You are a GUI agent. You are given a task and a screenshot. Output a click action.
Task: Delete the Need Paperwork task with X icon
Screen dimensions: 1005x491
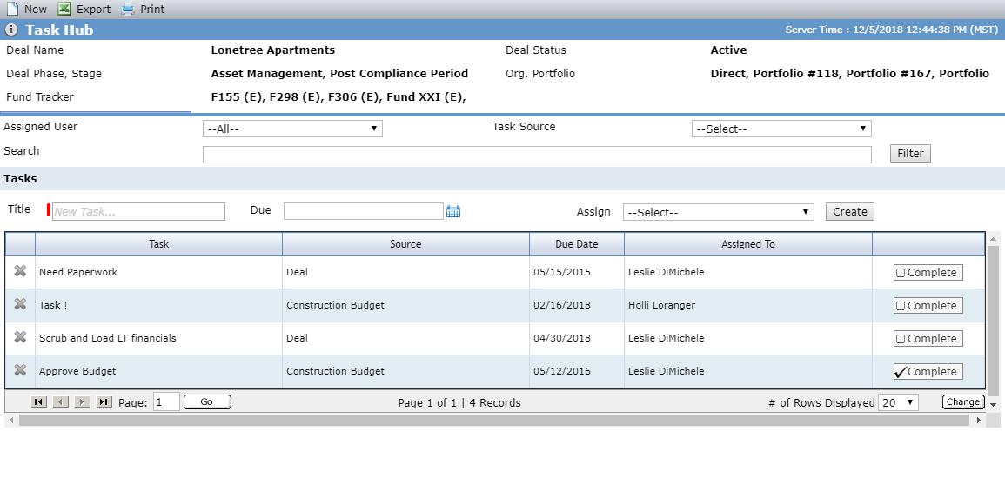[21, 271]
